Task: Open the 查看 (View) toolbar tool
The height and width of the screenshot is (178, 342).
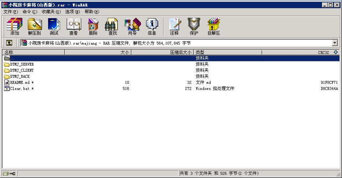Action: pyautogui.click(x=73, y=26)
